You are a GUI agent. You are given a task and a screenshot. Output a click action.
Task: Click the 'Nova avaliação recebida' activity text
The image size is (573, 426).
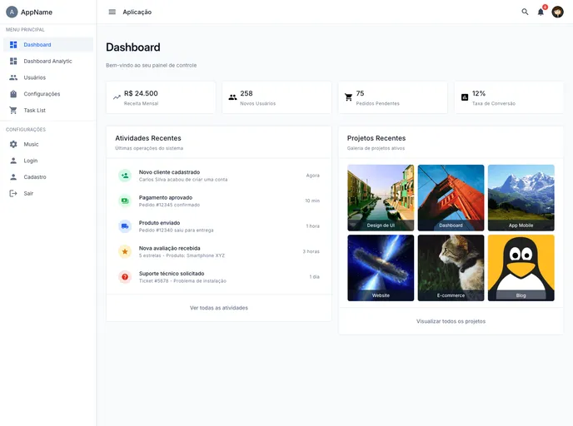pyautogui.click(x=170, y=248)
